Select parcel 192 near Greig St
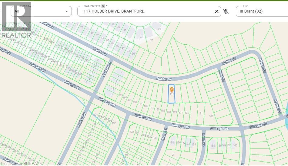 point(132,132)
